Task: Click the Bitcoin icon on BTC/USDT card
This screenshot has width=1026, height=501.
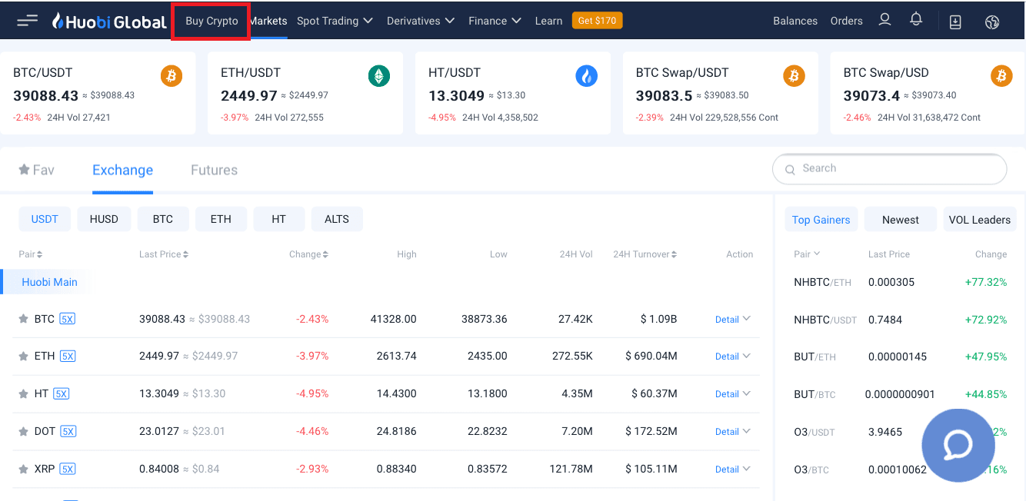Action: [172, 75]
